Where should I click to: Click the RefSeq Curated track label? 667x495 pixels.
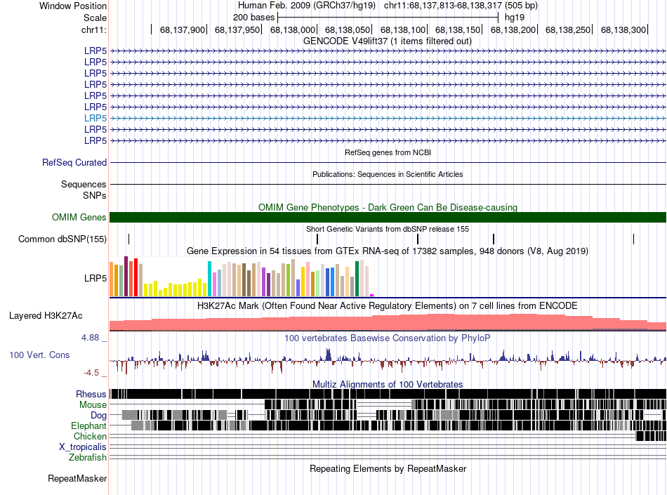point(74,162)
